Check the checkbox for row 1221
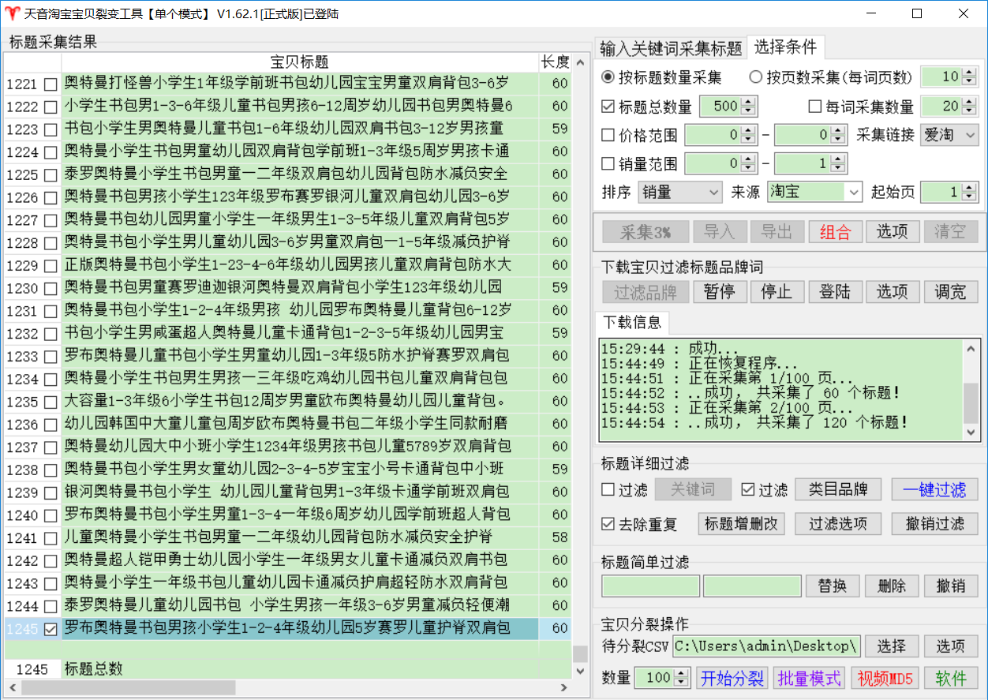Image resolution: width=988 pixels, height=700 pixels. tap(51, 84)
